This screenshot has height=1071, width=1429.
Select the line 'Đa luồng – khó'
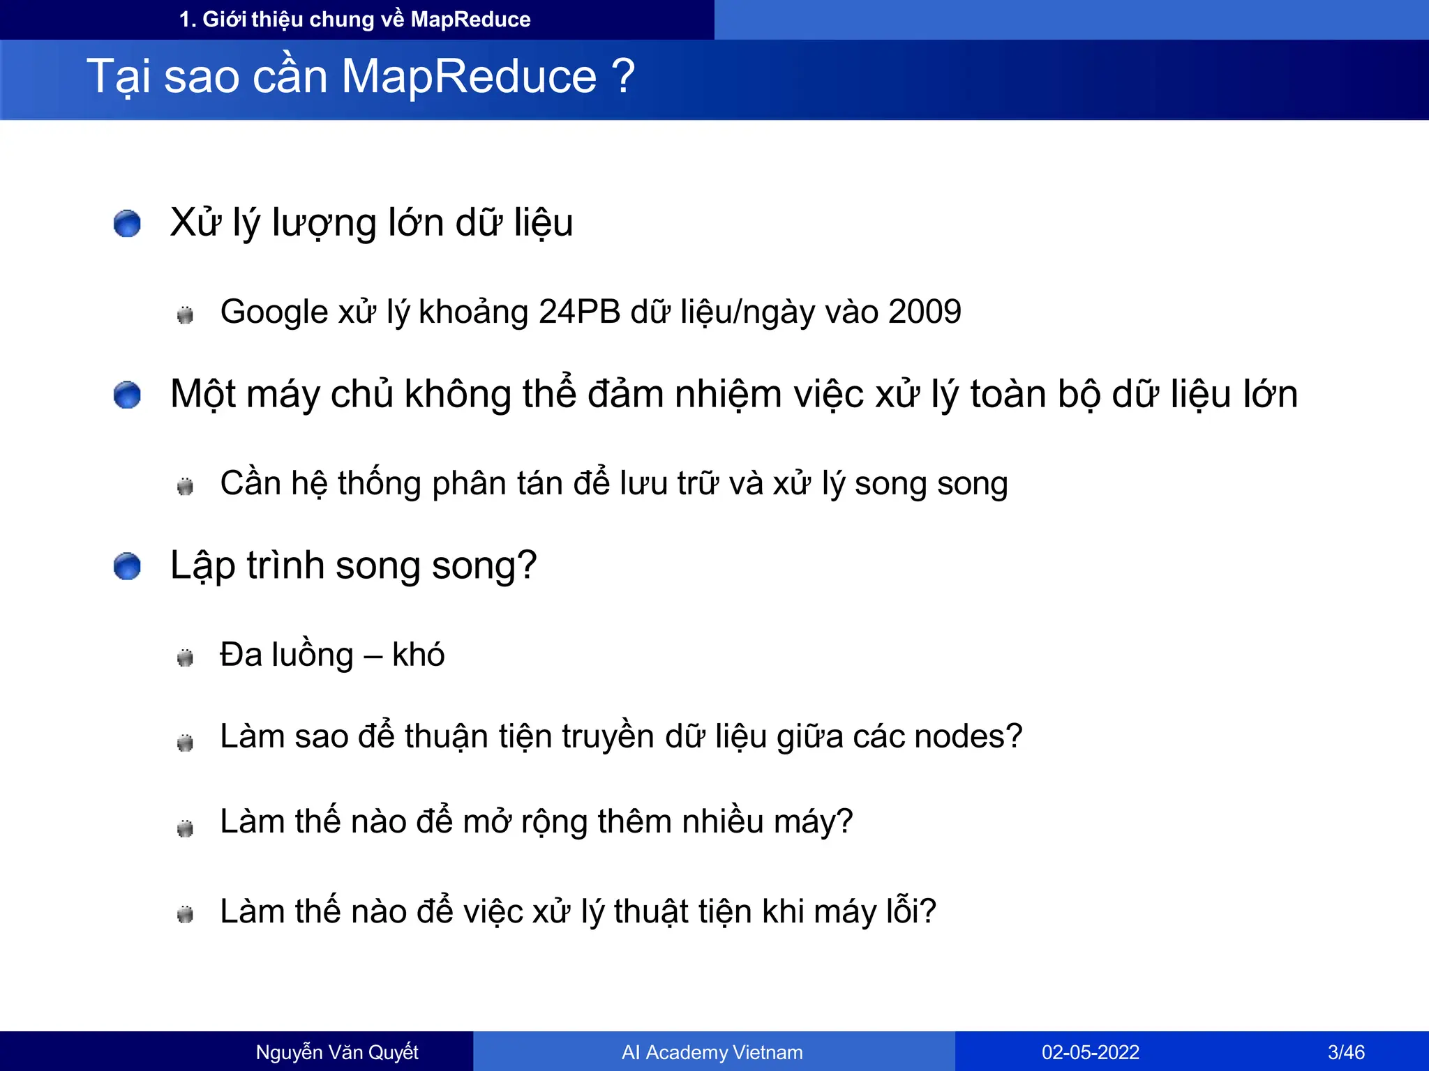332,655
